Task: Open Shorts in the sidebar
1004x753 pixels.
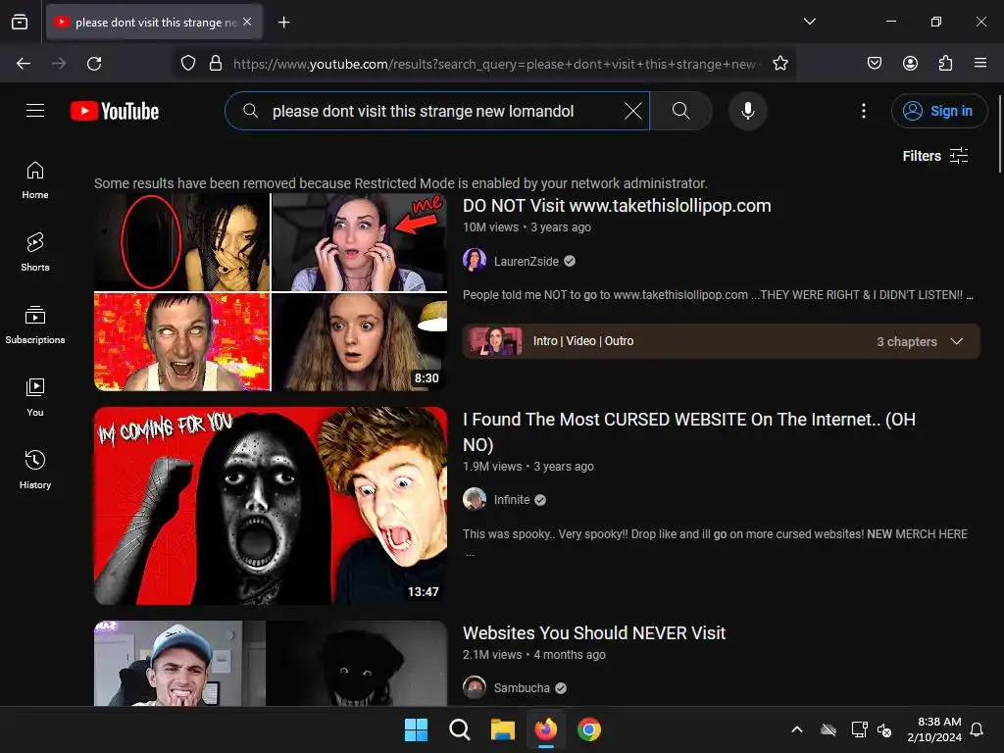Action: pyautogui.click(x=35, y=252)
